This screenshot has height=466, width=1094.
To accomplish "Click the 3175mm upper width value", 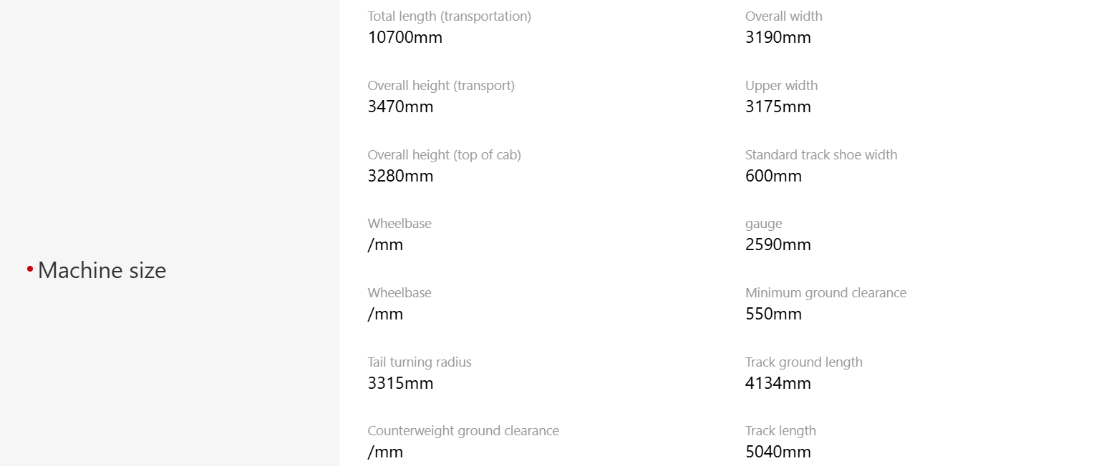I will point(778,106).
